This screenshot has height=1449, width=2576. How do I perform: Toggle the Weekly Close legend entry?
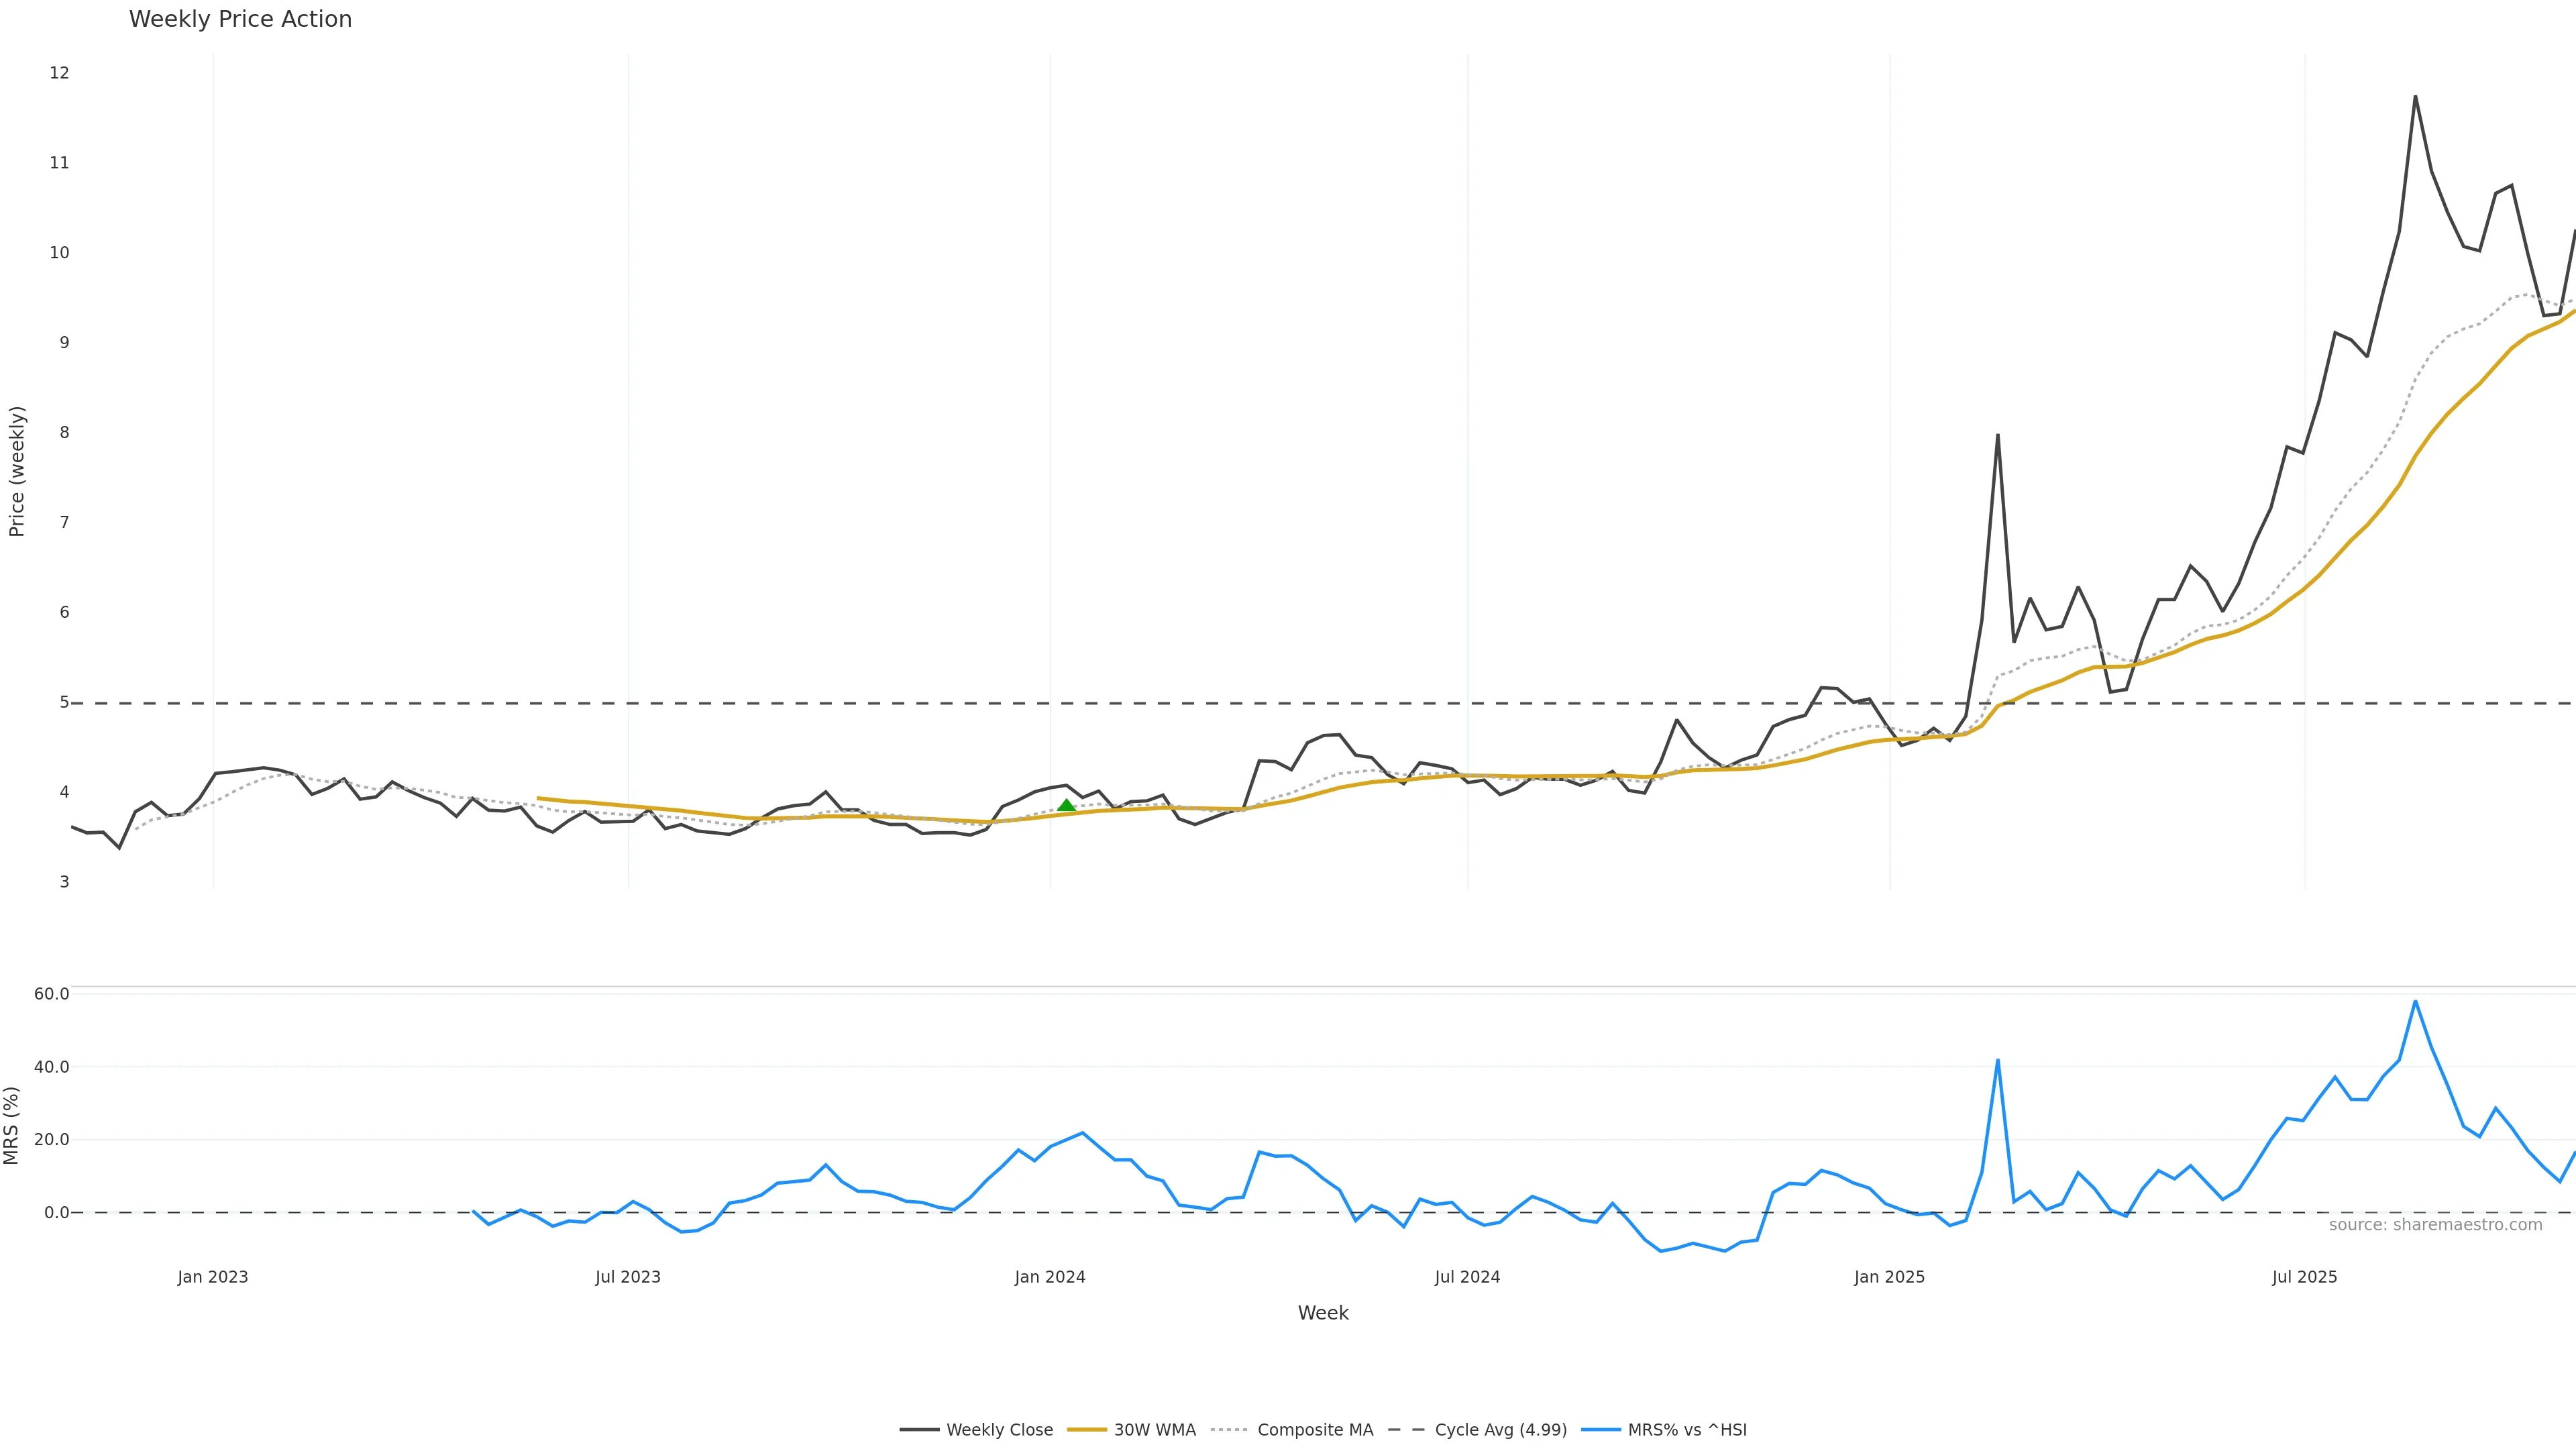(999, 1430)
